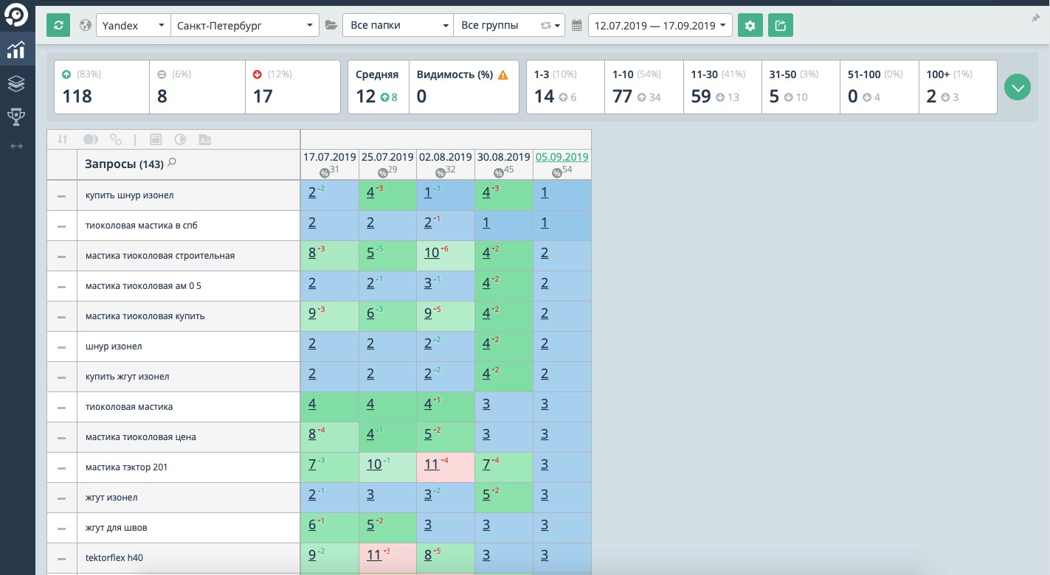The image size is (1050, 575).
Task: Click query text жгут изонел
Action: tap(111, 498)
